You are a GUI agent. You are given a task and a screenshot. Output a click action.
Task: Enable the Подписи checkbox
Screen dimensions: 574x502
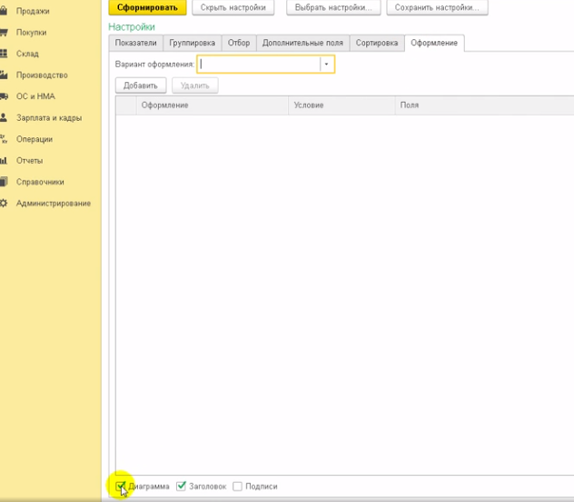pyautogui.click(x=237, y=487)
